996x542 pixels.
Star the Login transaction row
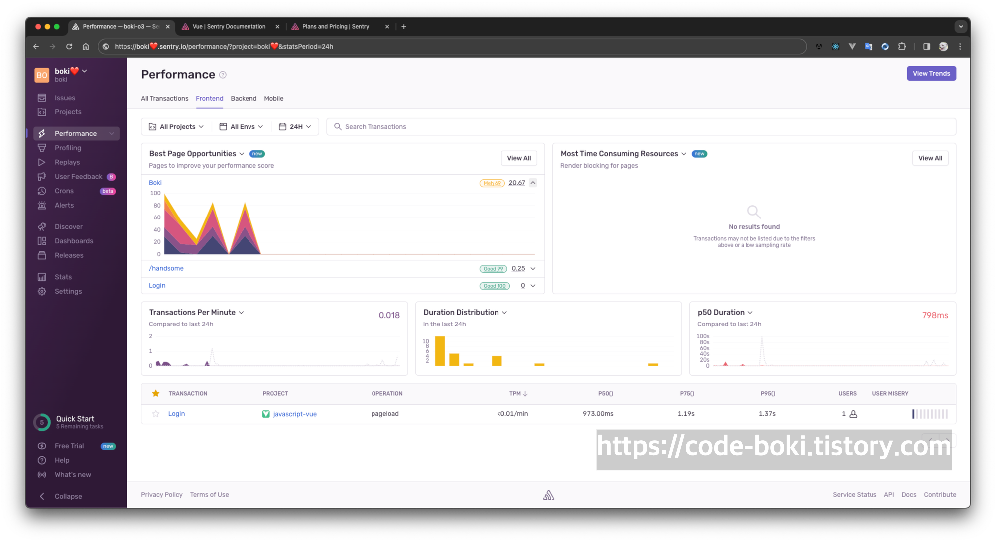(156, 414)
